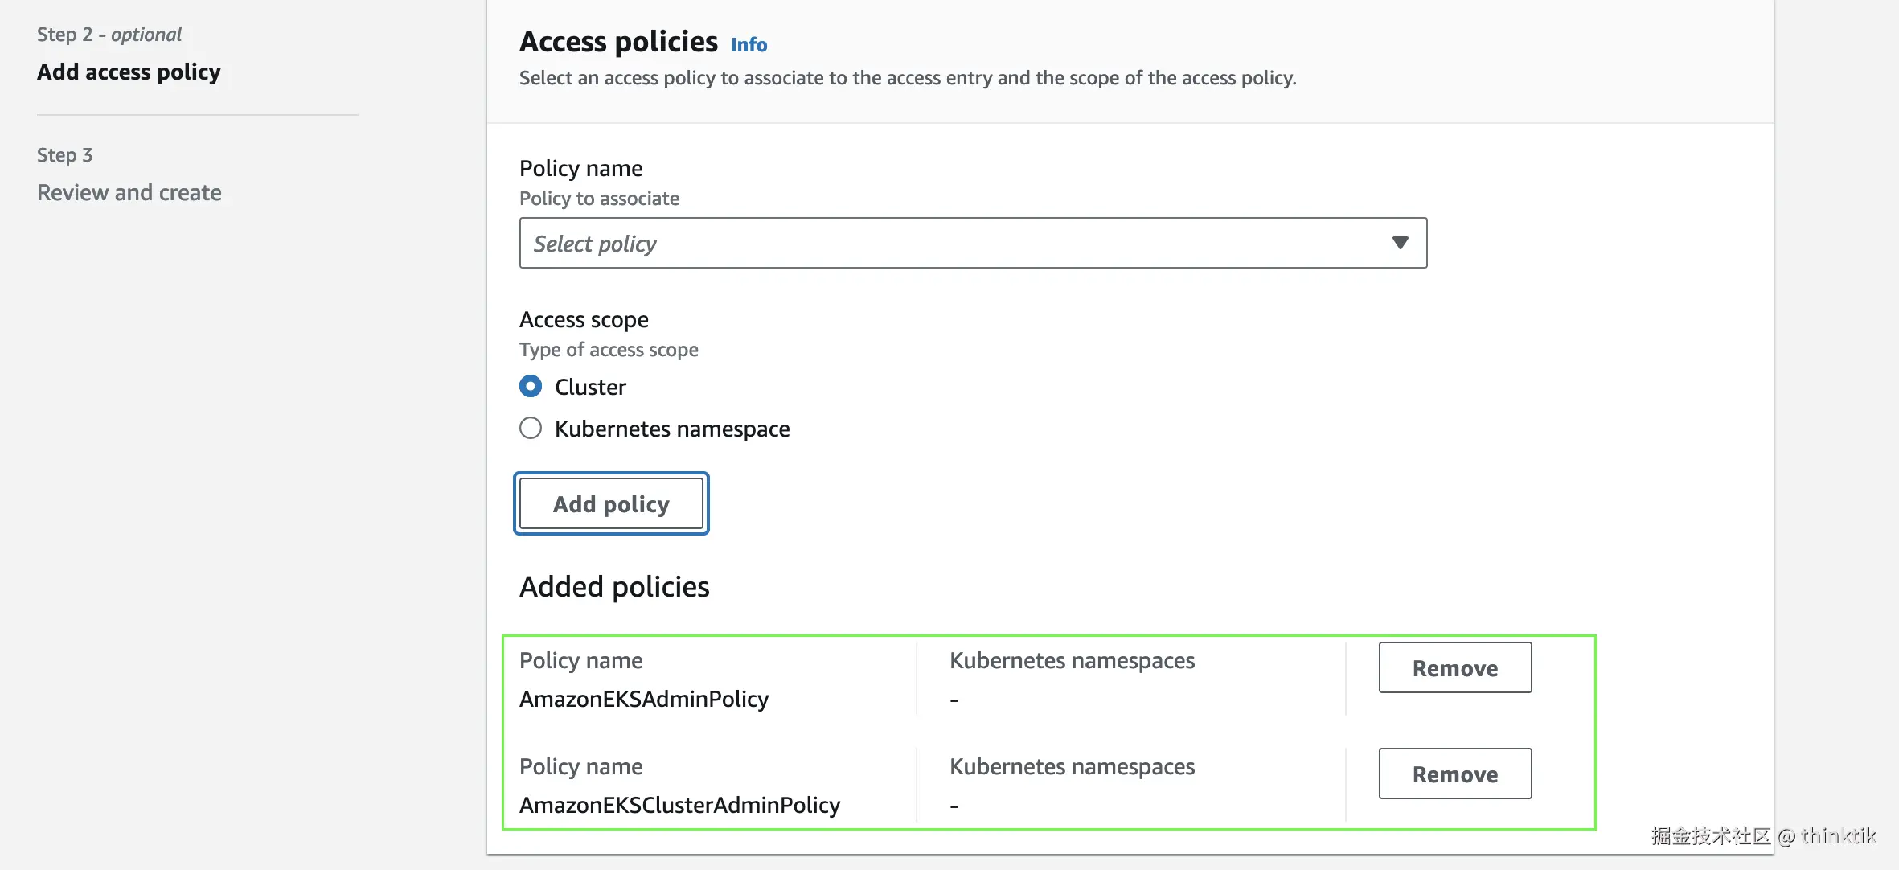
Task: Click Kubernetes namespaces header for AmazonEKSAdminPolicy
Action: click(1072, 660)
